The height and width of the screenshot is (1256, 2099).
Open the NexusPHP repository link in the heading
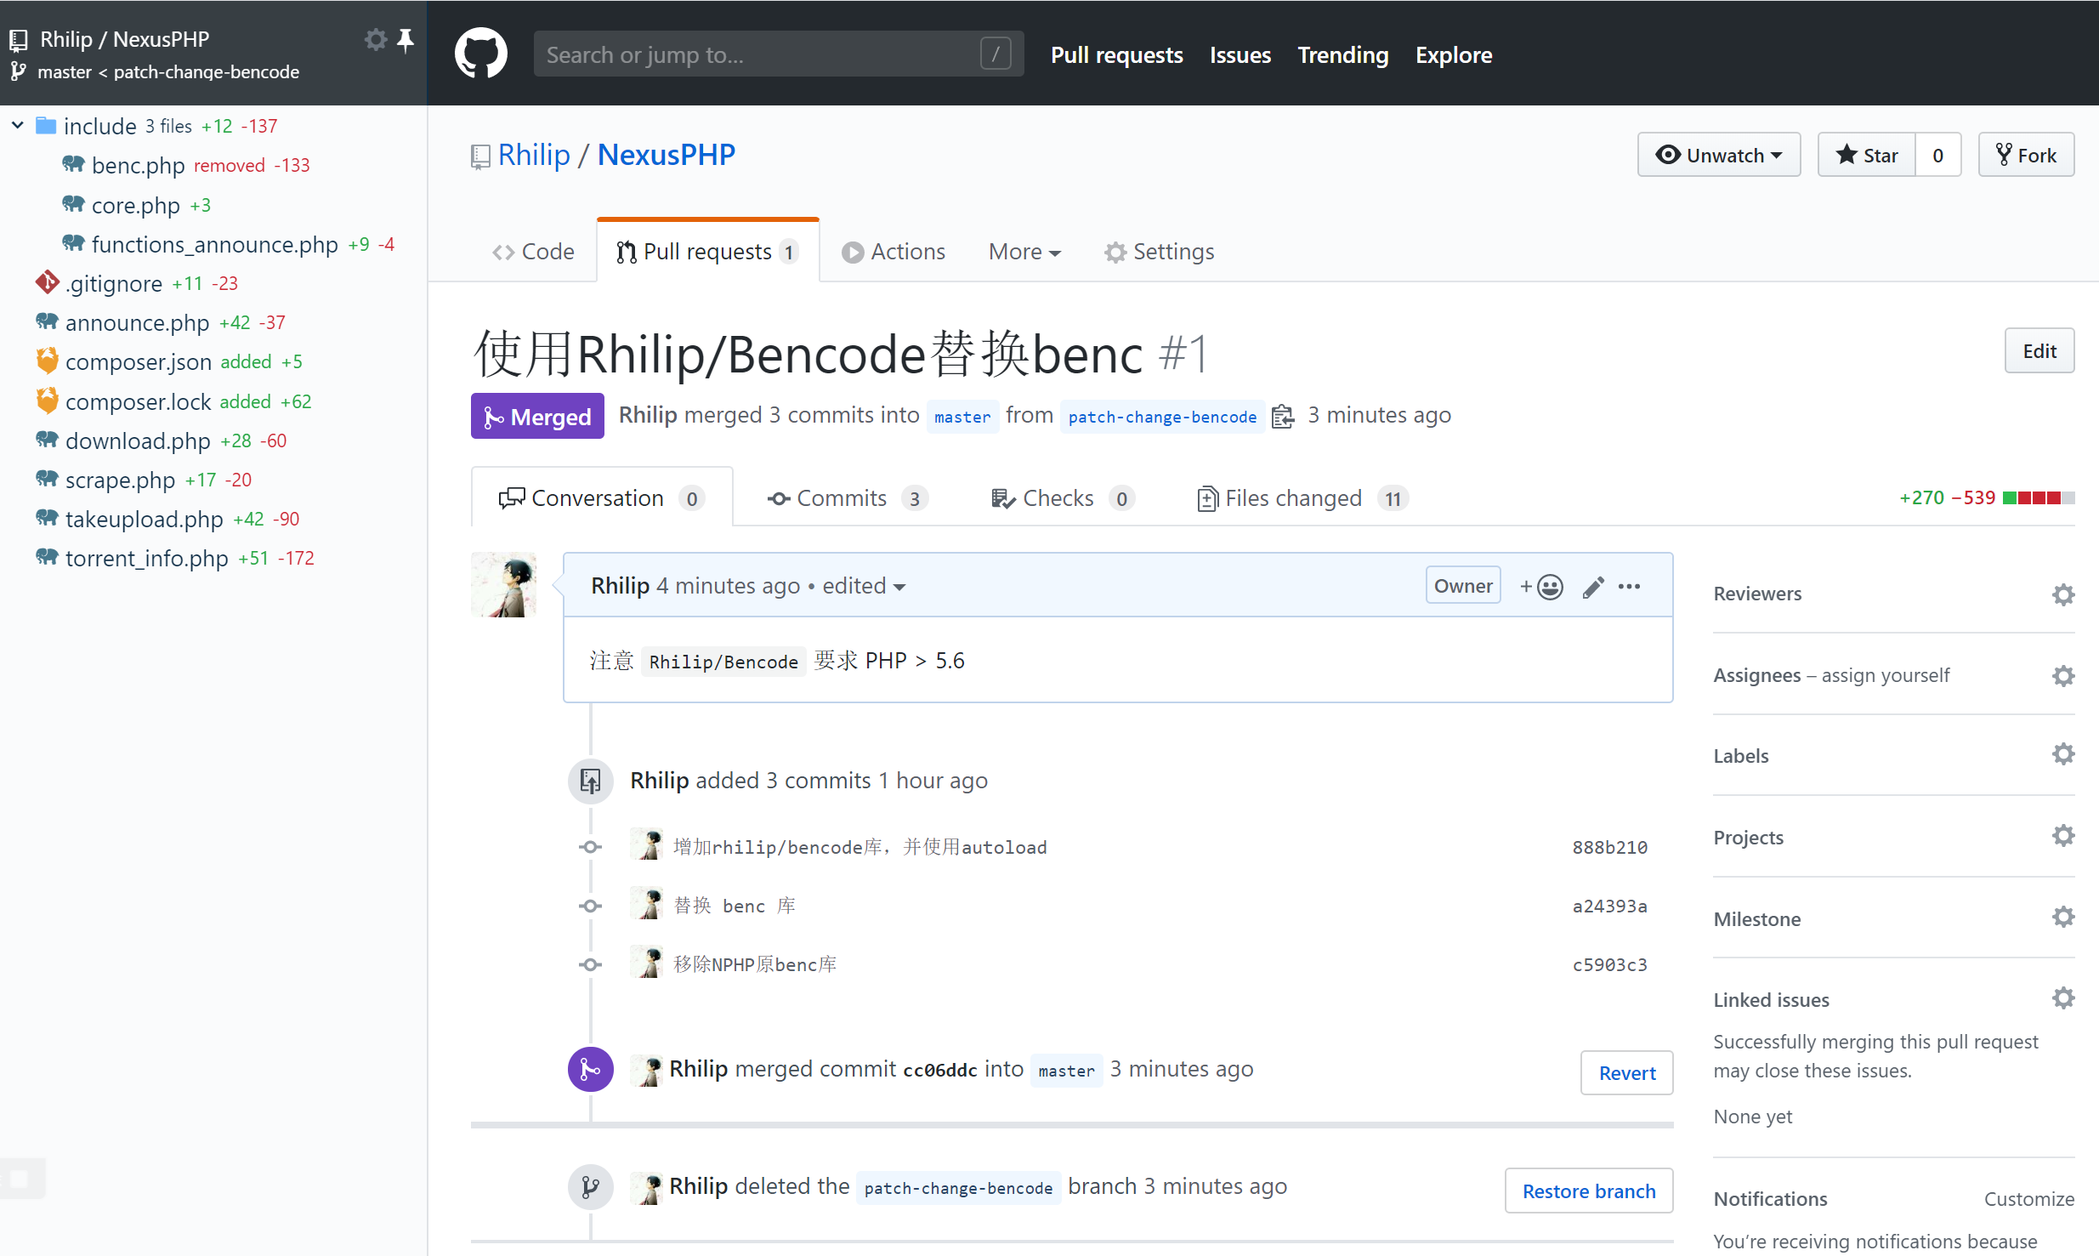tap(667, 155)
